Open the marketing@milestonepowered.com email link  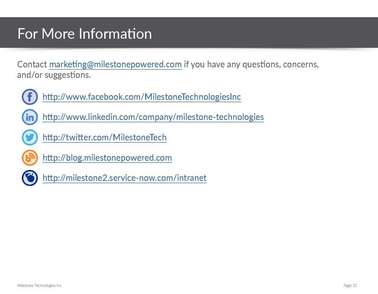pos(115,65)
